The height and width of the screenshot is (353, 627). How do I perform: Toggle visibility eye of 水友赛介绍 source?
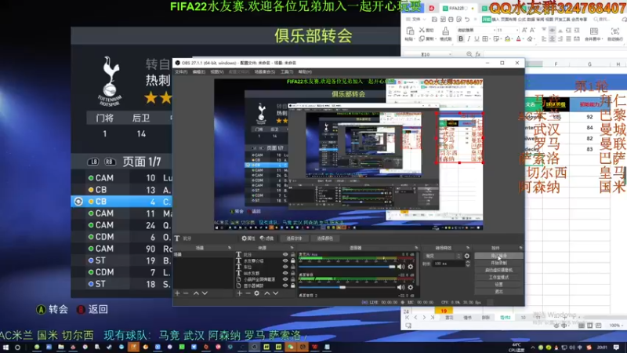285,260
